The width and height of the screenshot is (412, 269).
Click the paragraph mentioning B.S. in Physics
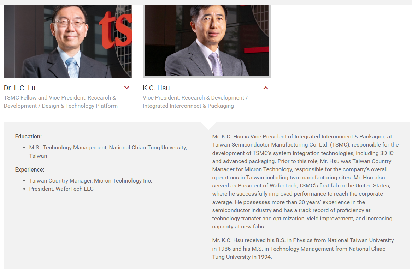point(303,249)
